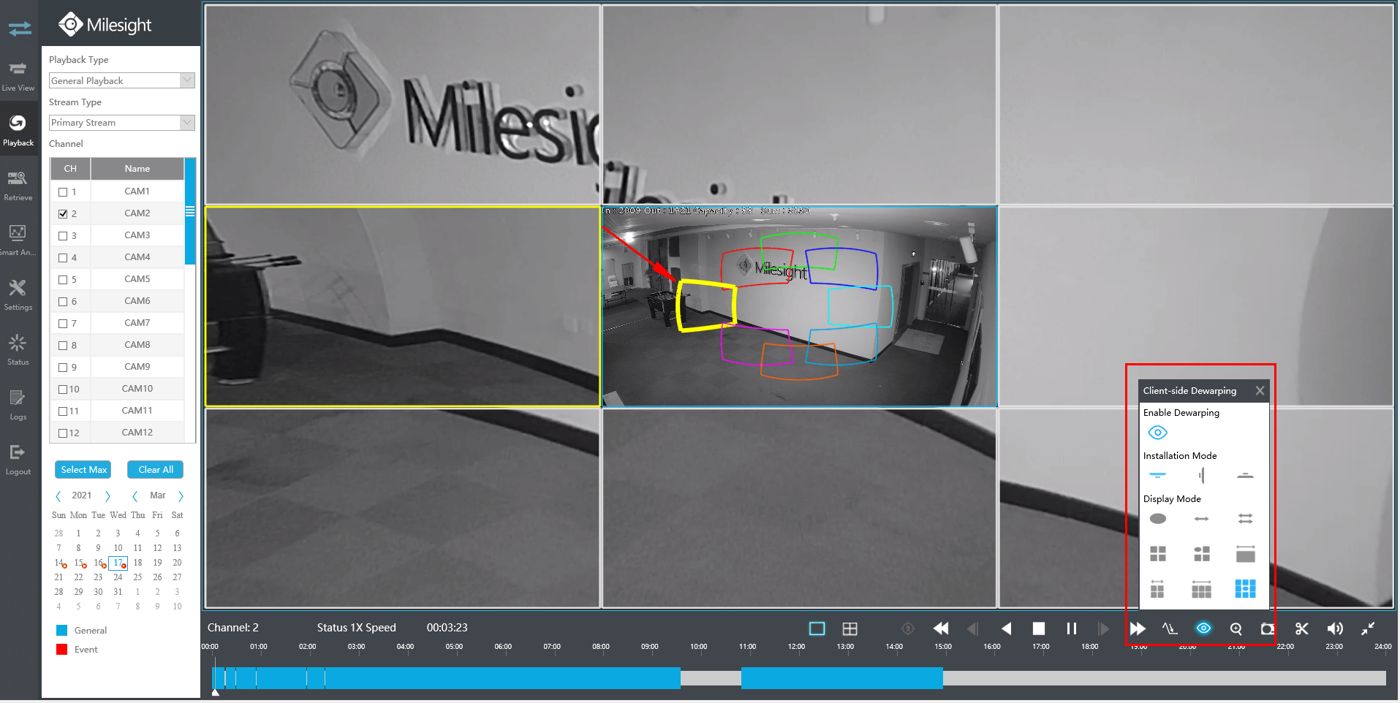Check the CAM4 channel checkbox

point(63,258)
